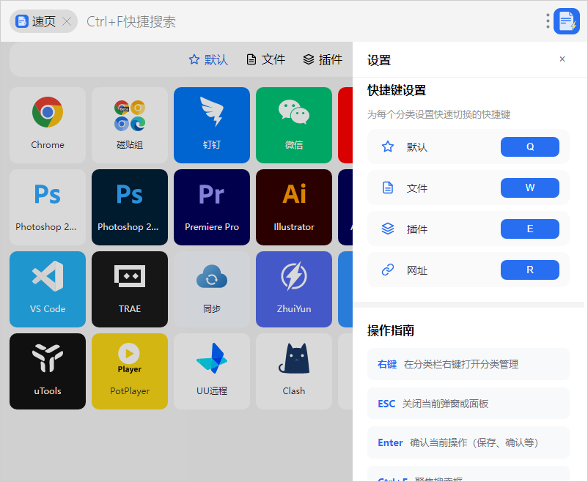The height and width of the screenshot is (482, 588).
Task: Launch ZhuiYun tile
Action: (x=294, y=289)
